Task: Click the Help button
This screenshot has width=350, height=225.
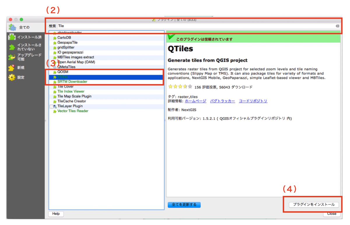Action: coord(56,214)
